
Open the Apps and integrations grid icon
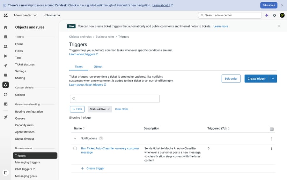[x=5, y=94]
